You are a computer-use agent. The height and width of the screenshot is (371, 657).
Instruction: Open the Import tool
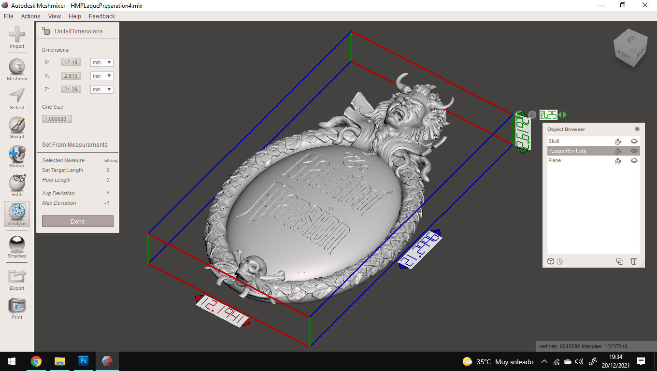click(17, 37)
